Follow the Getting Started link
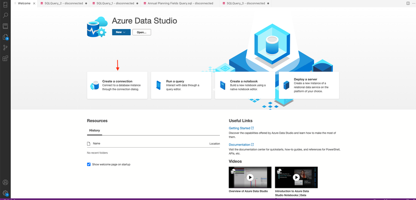416x200 pixels. pyautogui.click(x=239, y=128)
